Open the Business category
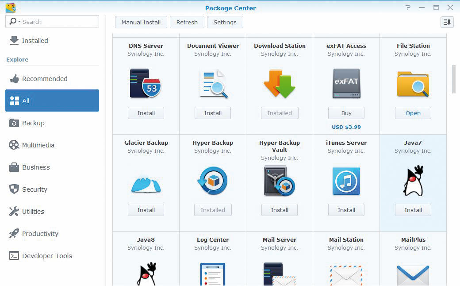Image resolution: width=460 pixels, height=286 pixels. pos(52,167)
